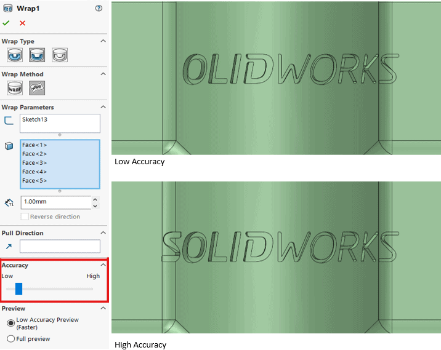This screenshot has width=441, height=350.
Task: Select the Full preview radio button
Action: 10,339
